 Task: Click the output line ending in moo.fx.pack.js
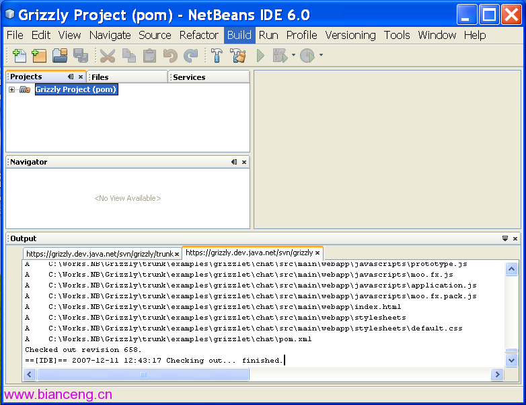click(x=251, y=296)
